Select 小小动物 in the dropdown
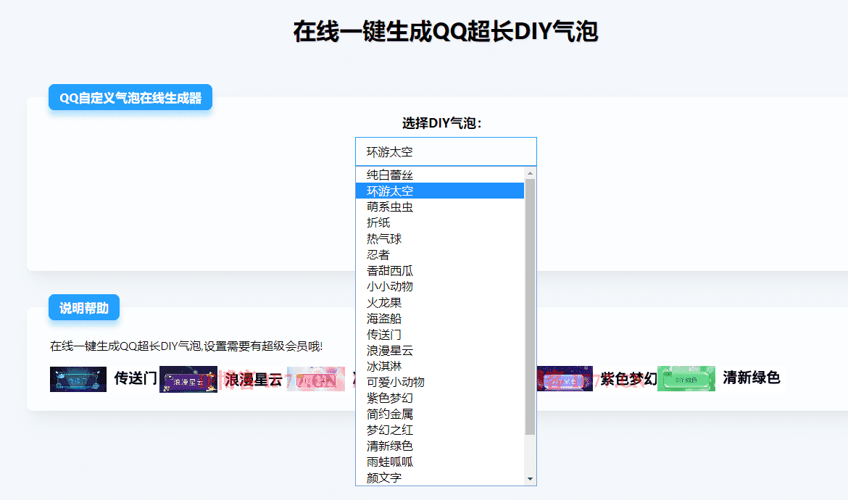 click(x=440, y=286)
